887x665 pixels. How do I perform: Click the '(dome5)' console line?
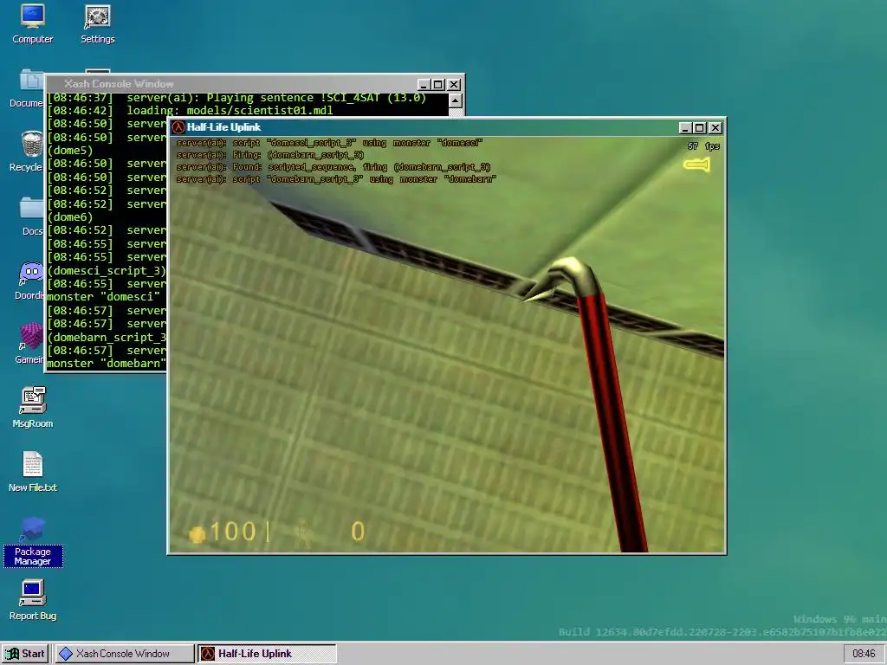(x=69, y=151)
